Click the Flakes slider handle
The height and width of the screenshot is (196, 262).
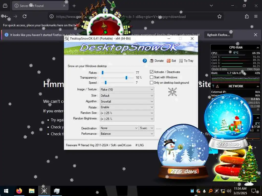pos(103,72)
